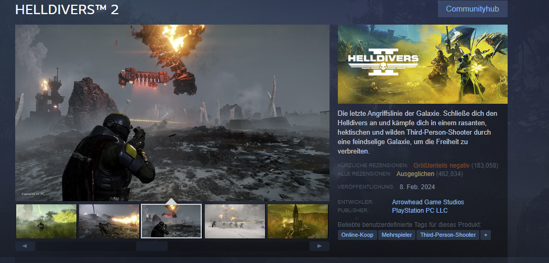Select the snowy battlefield screenshot thumbnail
Image resolution: width=549 pixels, height=263 pixels.
coord(235,221)
